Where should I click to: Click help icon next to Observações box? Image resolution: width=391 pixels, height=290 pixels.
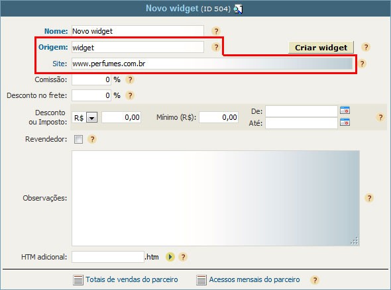pos(369,198)
